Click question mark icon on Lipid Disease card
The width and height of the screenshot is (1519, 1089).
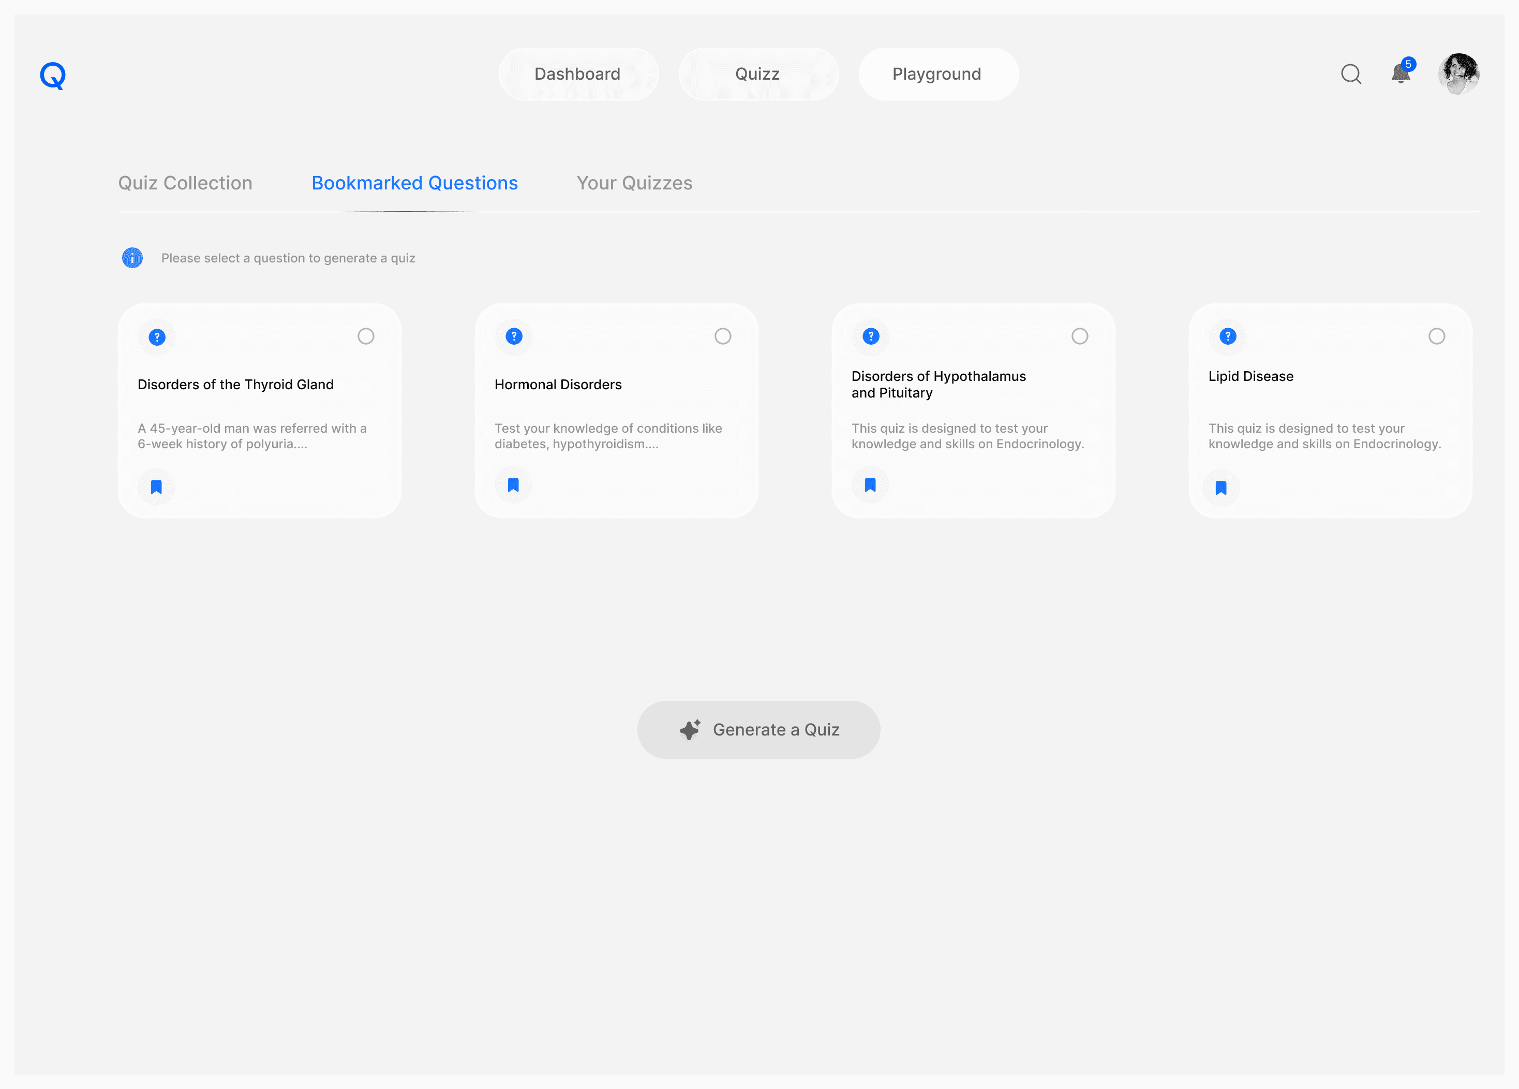click(1228, 336)
